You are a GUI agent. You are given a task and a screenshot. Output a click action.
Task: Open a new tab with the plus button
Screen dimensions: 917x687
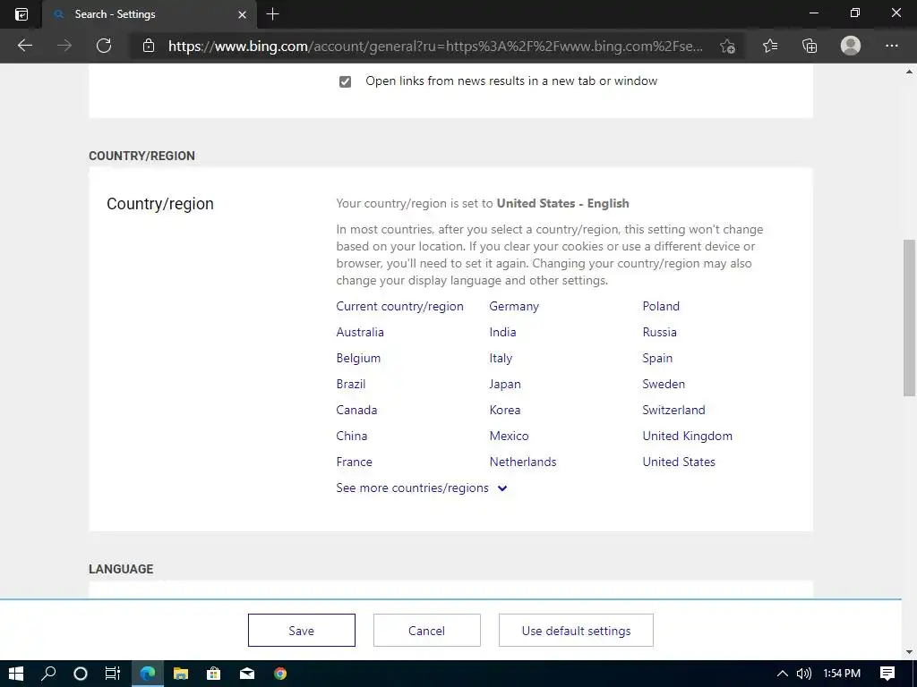(x=272, y=14)
